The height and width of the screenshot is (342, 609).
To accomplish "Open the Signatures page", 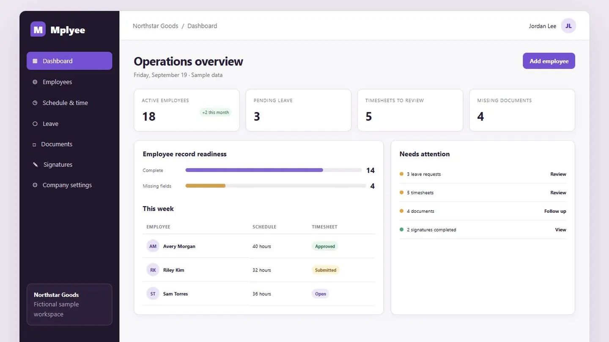I will pyautogui.click(x=69, y=165).
